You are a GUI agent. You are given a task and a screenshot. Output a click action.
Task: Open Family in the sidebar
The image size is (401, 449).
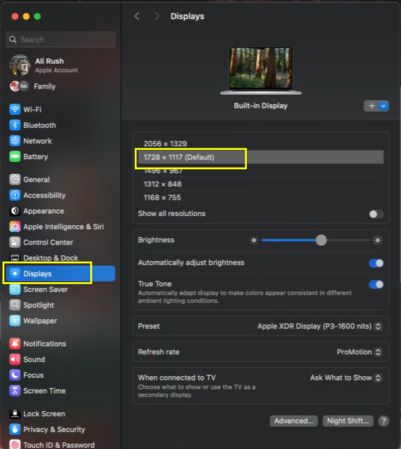pyautogui.click(x=44, y=86)
